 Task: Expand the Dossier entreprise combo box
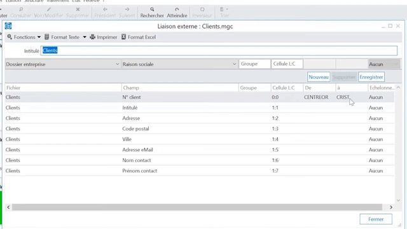tap(117, 64)
